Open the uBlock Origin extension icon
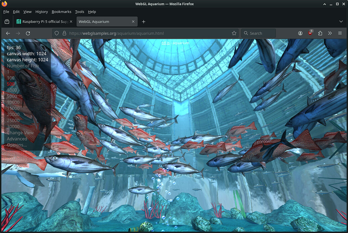This screenshot has height=233, width=348. pos(310,33)
